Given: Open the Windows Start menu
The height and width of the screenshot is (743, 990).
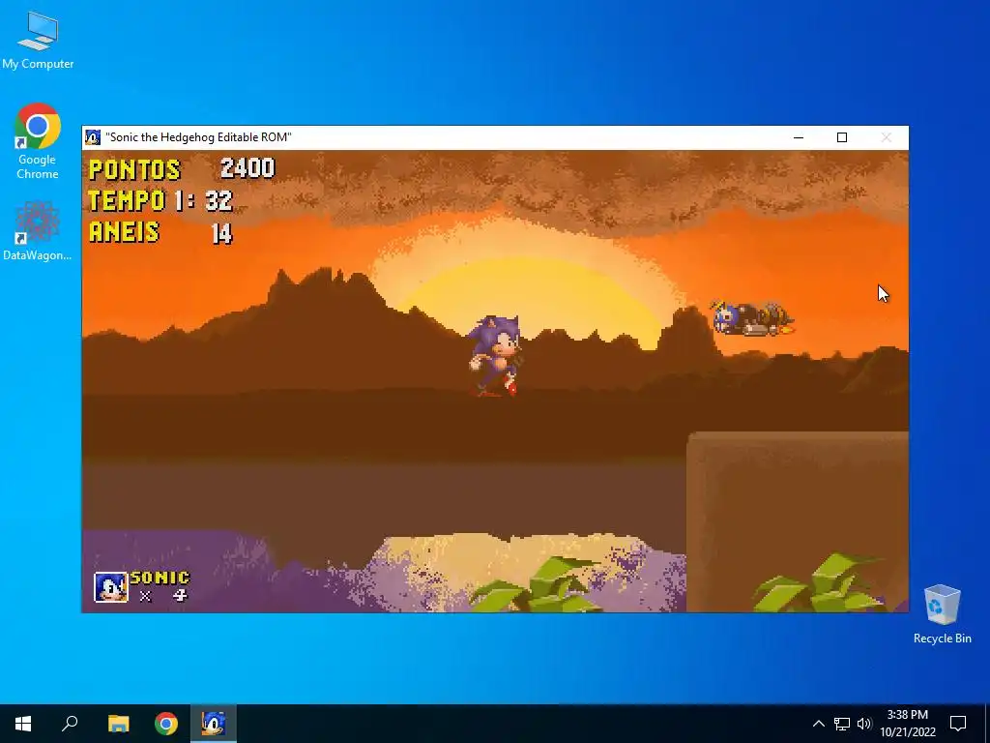Looking at the screenshot, I should pos(23,724).
